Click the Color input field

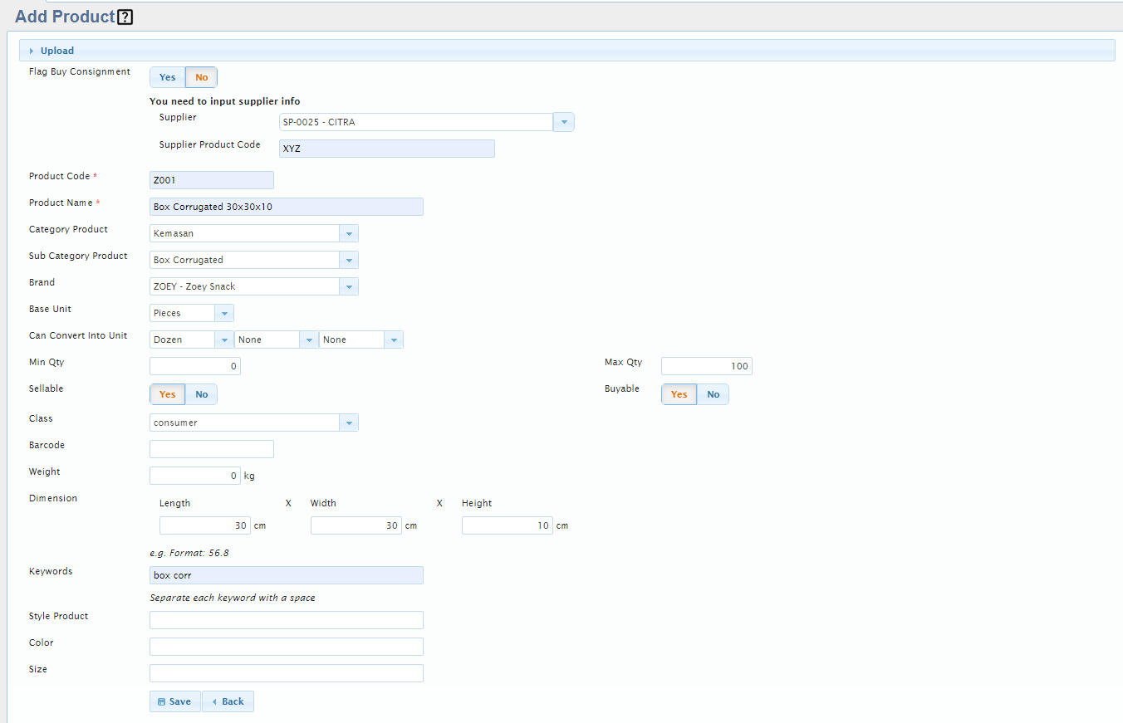click(x=287, y=647)
